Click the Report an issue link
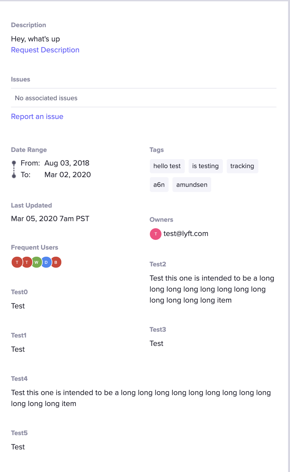The width and height of the screenshot is (290, 472). coord(37,117)
